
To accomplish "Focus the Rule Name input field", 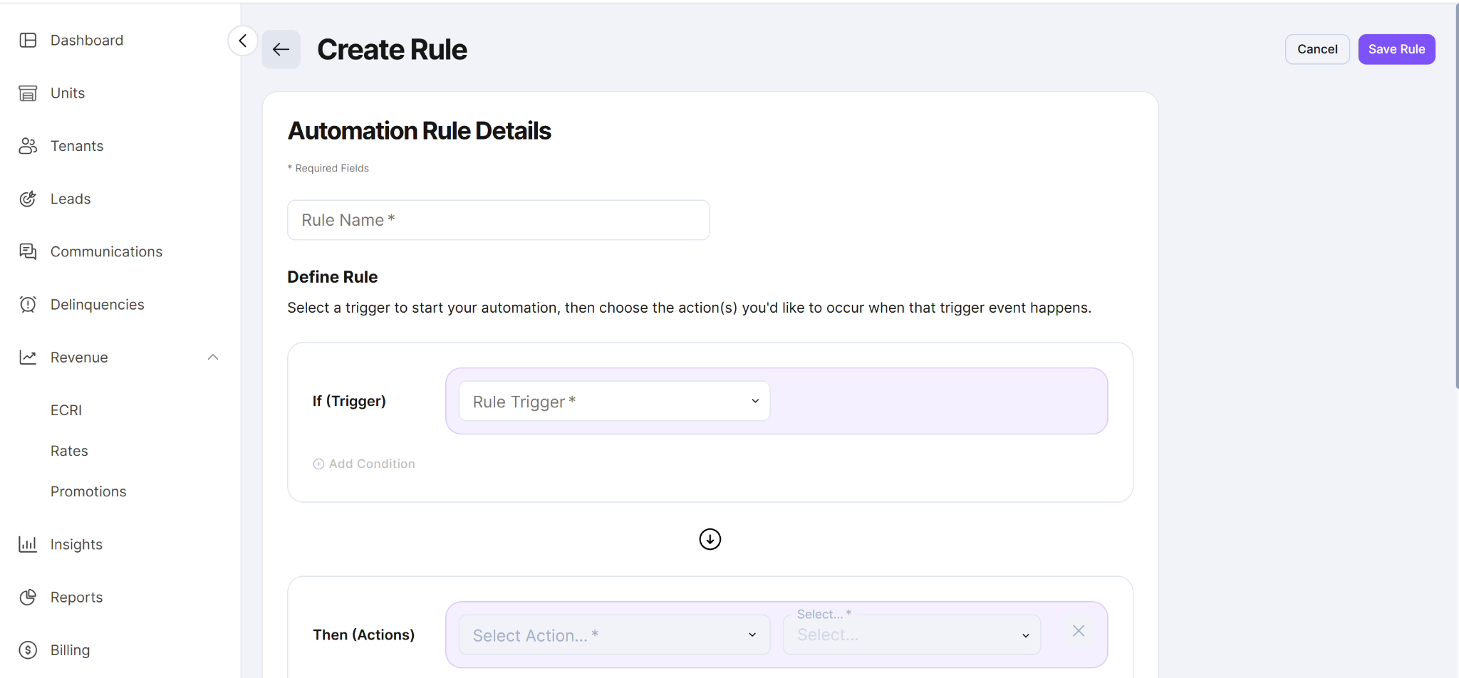I will click(x=498, y=220).
